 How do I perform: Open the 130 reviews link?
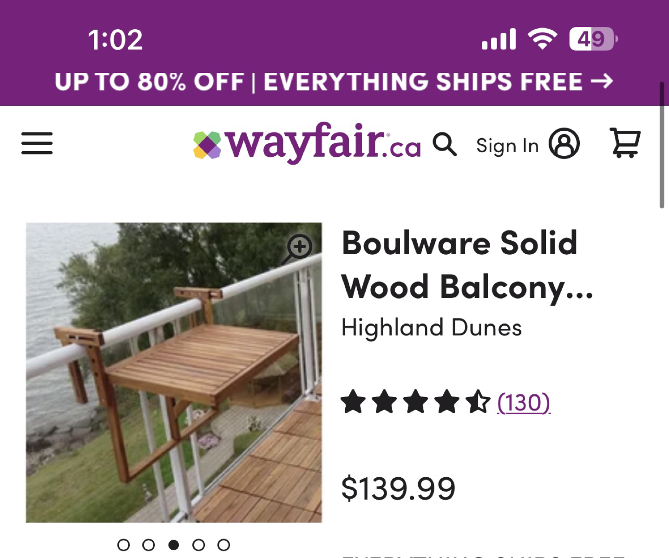tap(524, 403)
